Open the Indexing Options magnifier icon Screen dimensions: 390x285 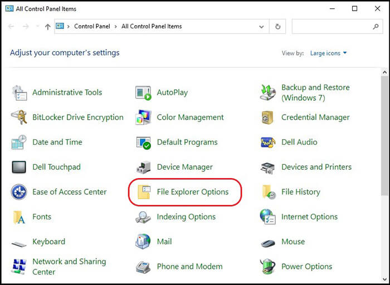[x=143, y=217]
